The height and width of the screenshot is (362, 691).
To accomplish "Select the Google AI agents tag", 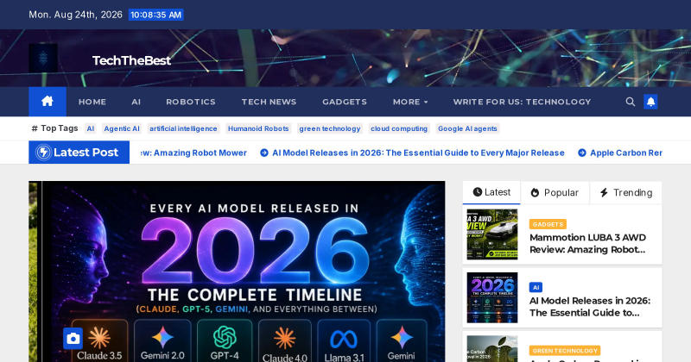I will [x=467, y=128].
